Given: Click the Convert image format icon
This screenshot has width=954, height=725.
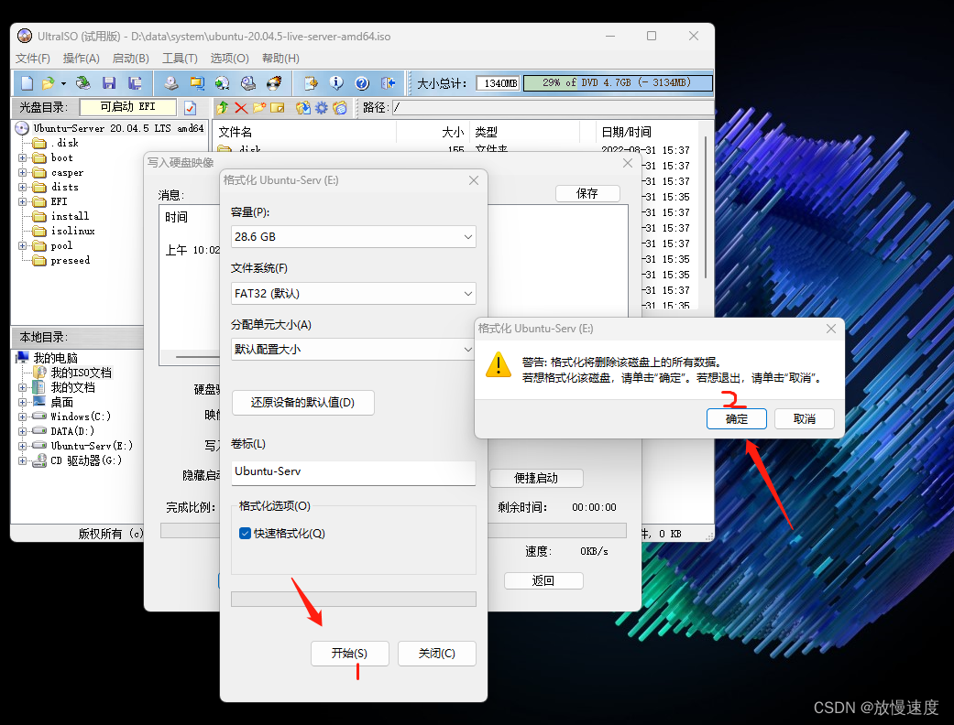Looking at the screenshot, I should (223, 83).
